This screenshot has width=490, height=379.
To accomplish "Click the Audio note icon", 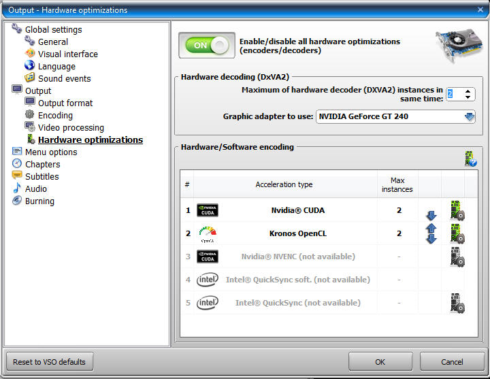I will click(17, 188).
